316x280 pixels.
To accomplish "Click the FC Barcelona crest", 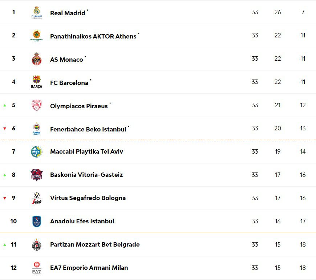I will click(37, 82).
